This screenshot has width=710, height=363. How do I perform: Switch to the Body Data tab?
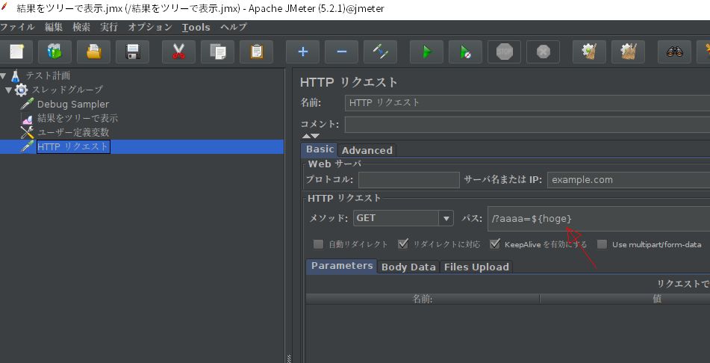(408, 267)
